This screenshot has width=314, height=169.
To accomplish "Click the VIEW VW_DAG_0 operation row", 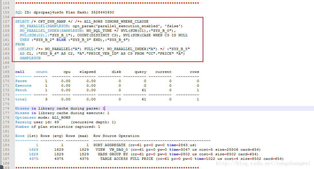I will (178, 150).
